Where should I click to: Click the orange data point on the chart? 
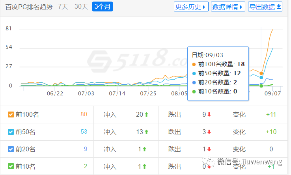(x=261, y=73)
